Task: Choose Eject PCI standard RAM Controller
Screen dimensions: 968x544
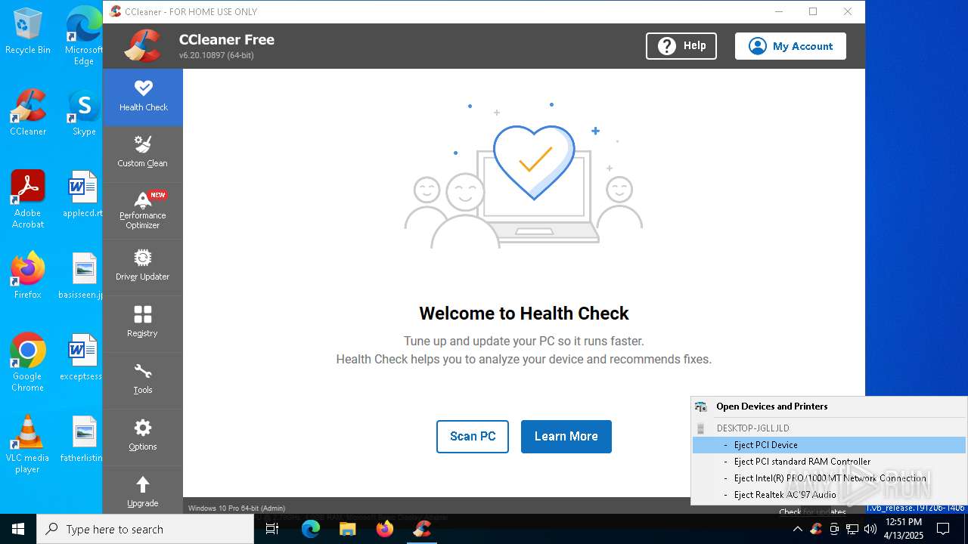Action: 829,462
